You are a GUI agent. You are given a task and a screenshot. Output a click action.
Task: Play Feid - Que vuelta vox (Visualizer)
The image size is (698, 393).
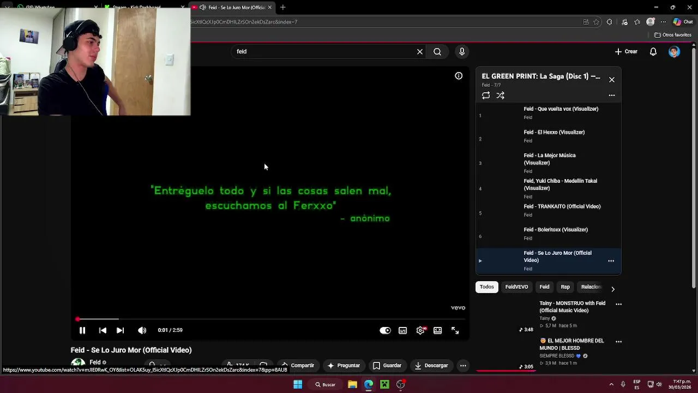click(548, 113)
